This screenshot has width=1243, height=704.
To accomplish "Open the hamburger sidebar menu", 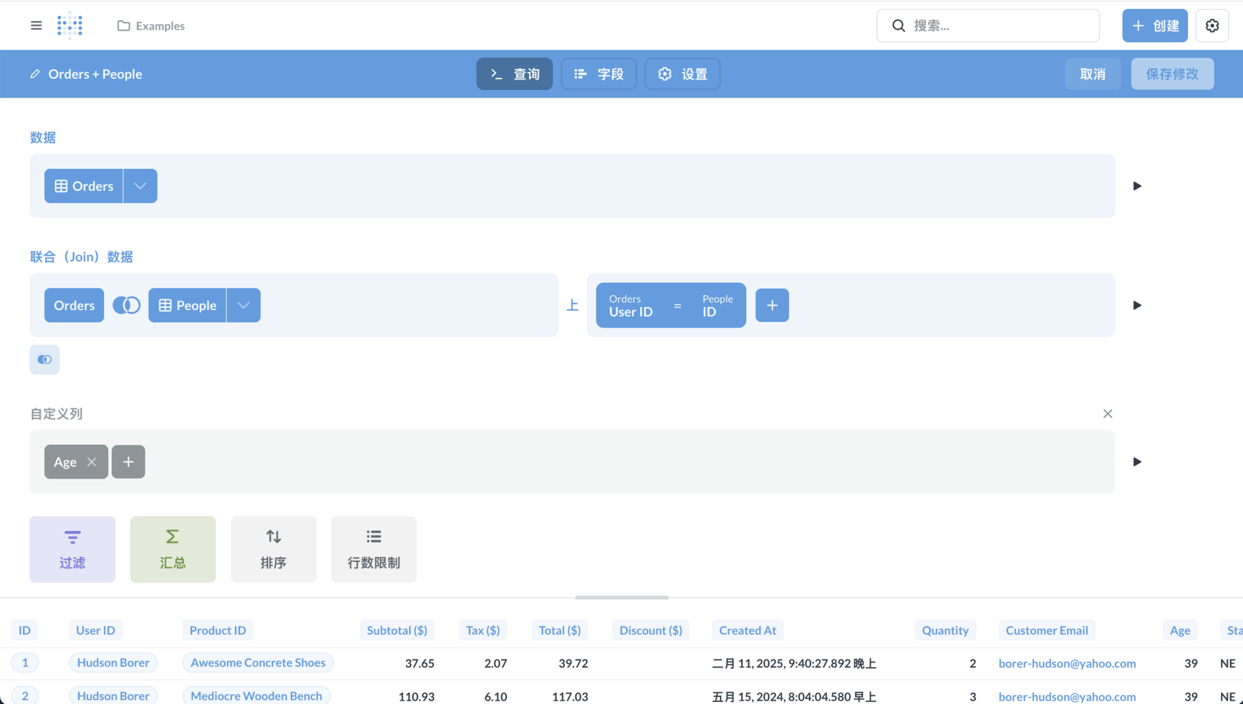I will [36, 26].
